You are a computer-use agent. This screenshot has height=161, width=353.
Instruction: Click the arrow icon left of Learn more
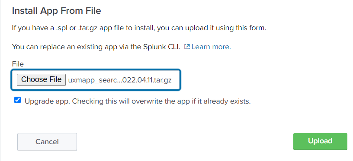[187, 47]
